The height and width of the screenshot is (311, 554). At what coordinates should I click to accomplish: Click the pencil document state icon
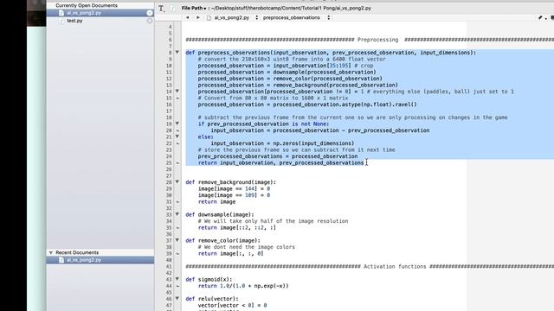pos(540,17)
